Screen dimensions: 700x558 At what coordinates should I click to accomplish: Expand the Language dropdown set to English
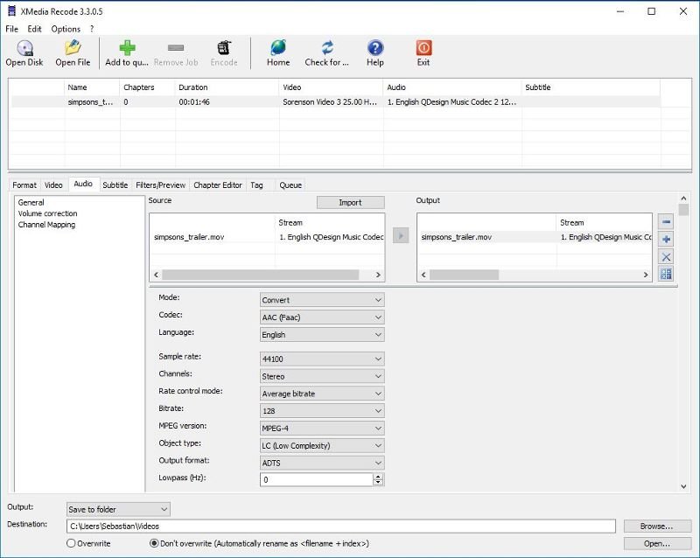click(x=322, y=335)
